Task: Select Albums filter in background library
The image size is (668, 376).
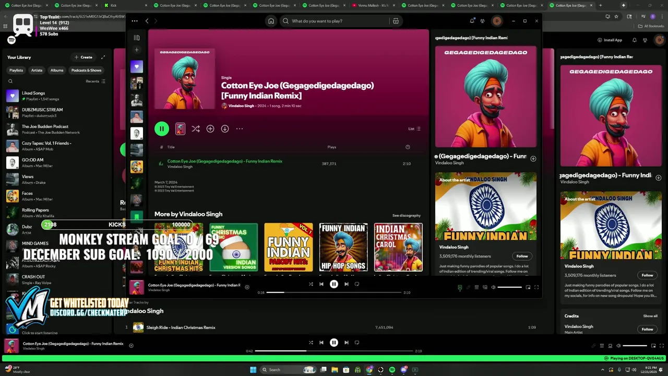Action: coord(57,70)
